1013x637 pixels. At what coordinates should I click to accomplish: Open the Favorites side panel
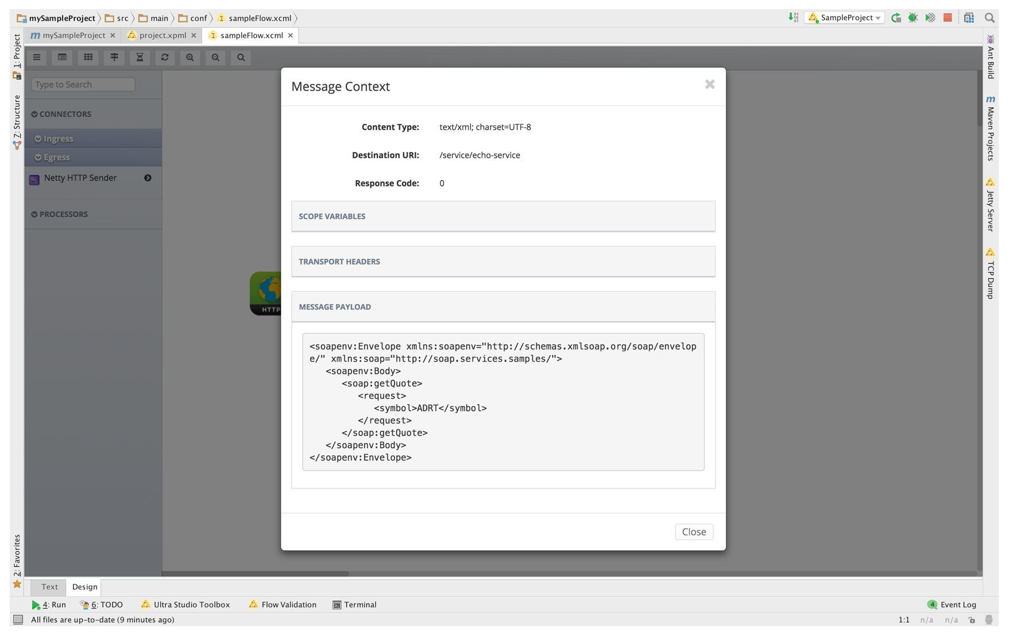click(x=17, y=561)
